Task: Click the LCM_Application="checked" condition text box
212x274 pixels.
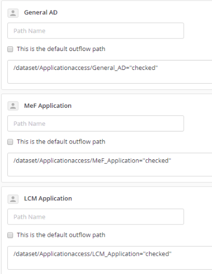Action: tap(110, 258)
